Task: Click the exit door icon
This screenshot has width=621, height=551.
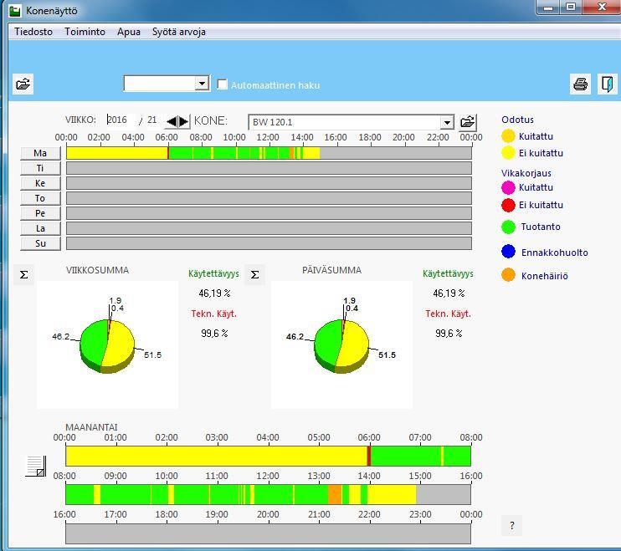Action: (607, 84)
